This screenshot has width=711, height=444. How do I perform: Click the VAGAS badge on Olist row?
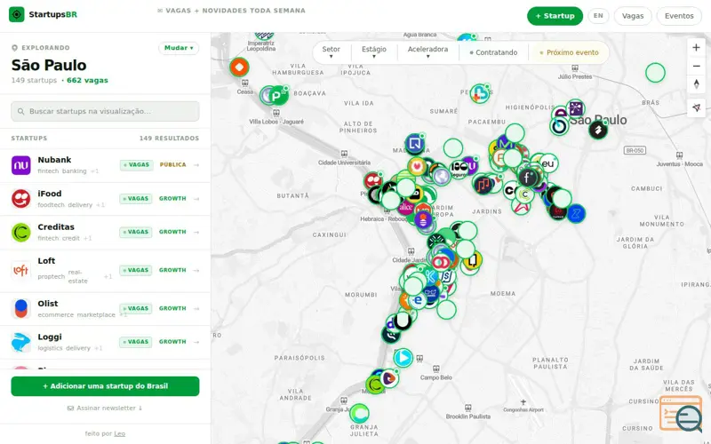point(136,308)
